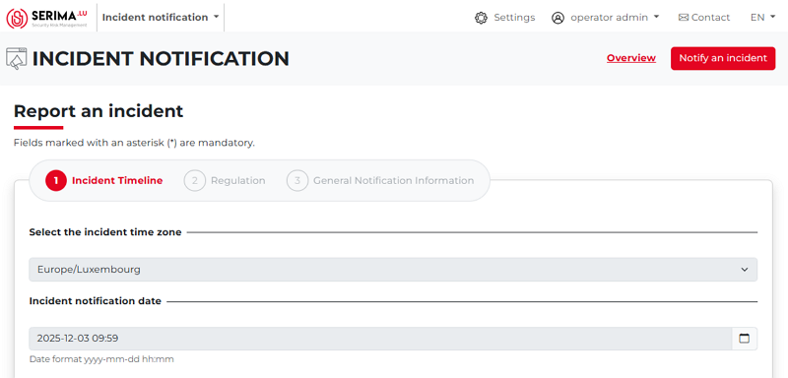Click the Notify an incident button
The width and height of the screenshot is (788, 378).
[x=723, y=58]
